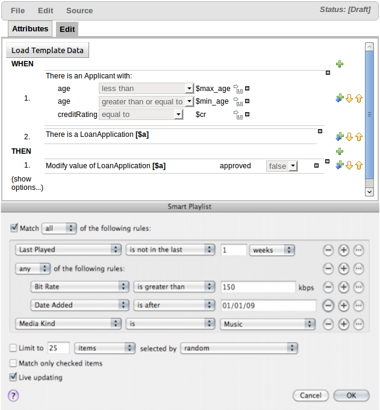
Task: Expand the weeks unit dropdown
Action: point(272,250)
